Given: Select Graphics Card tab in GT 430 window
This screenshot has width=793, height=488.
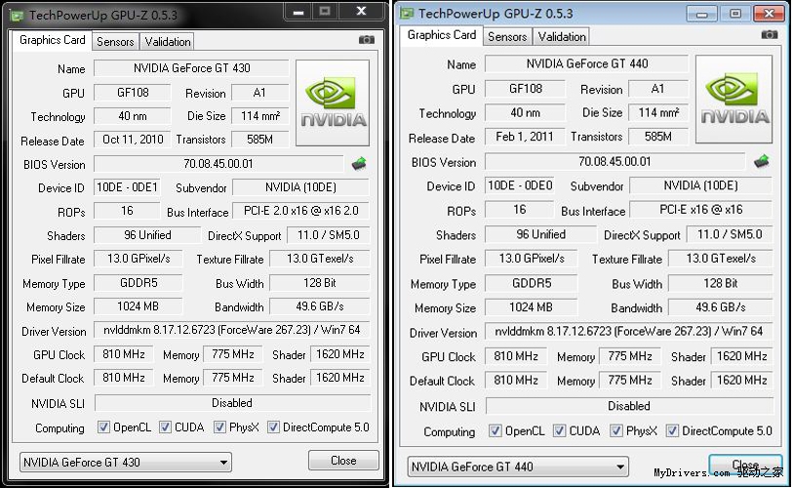Looking at the screenshot, I should click(x=52, y=40).
